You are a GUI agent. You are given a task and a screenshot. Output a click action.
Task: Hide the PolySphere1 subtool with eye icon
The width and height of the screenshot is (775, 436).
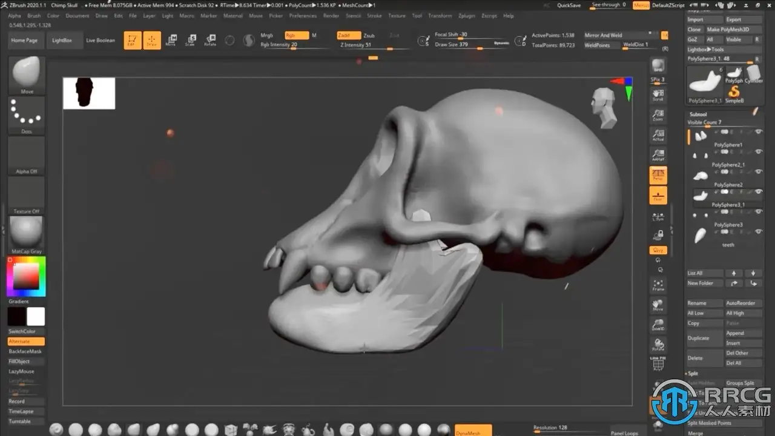click(759, 131)
